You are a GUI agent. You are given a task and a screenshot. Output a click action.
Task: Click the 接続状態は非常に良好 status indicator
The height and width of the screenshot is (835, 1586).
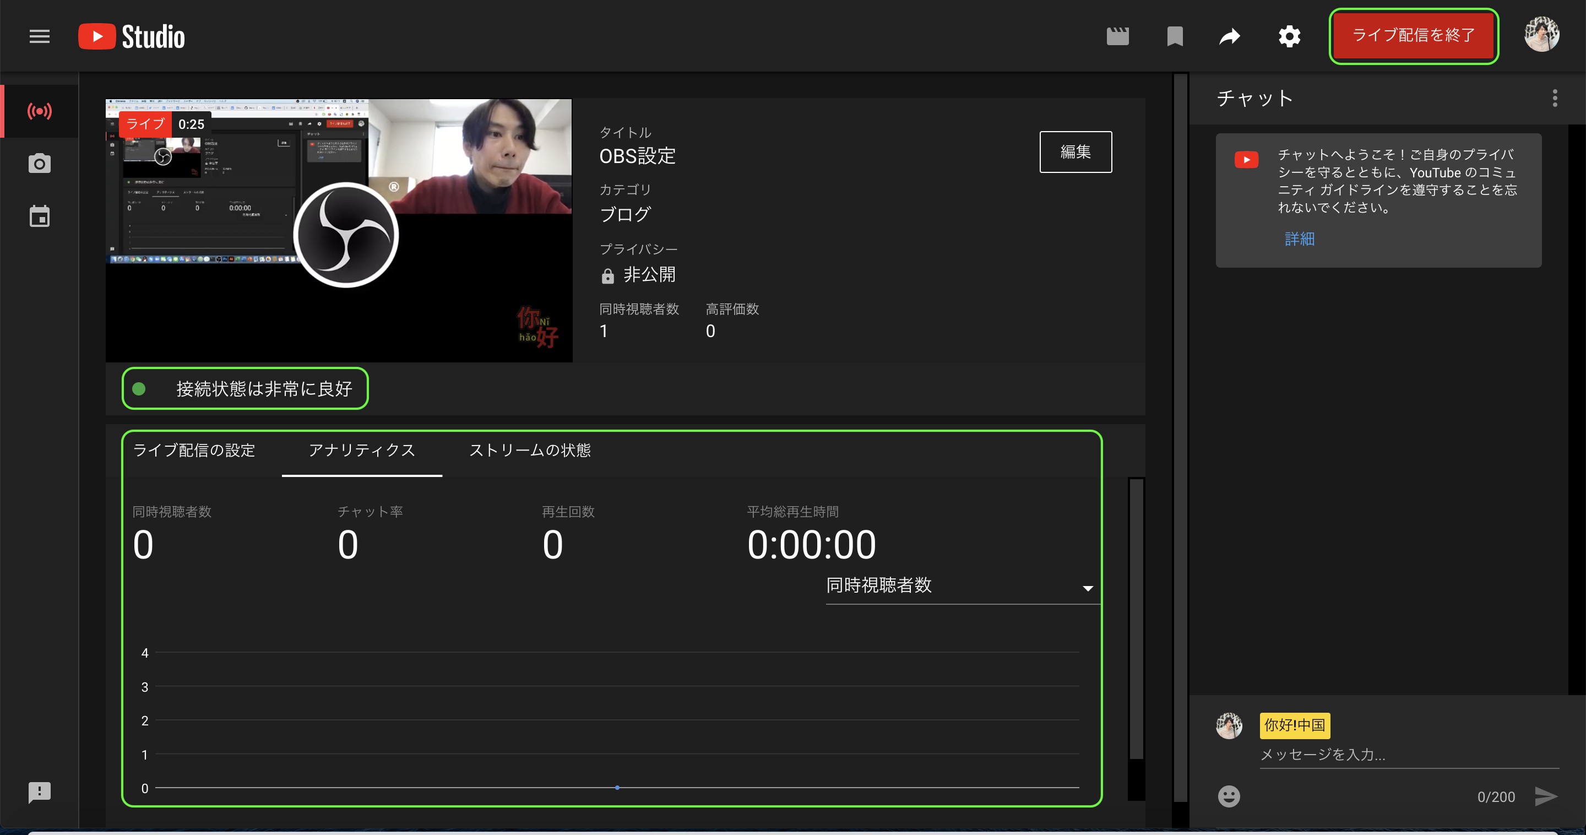tap(245, 388)
